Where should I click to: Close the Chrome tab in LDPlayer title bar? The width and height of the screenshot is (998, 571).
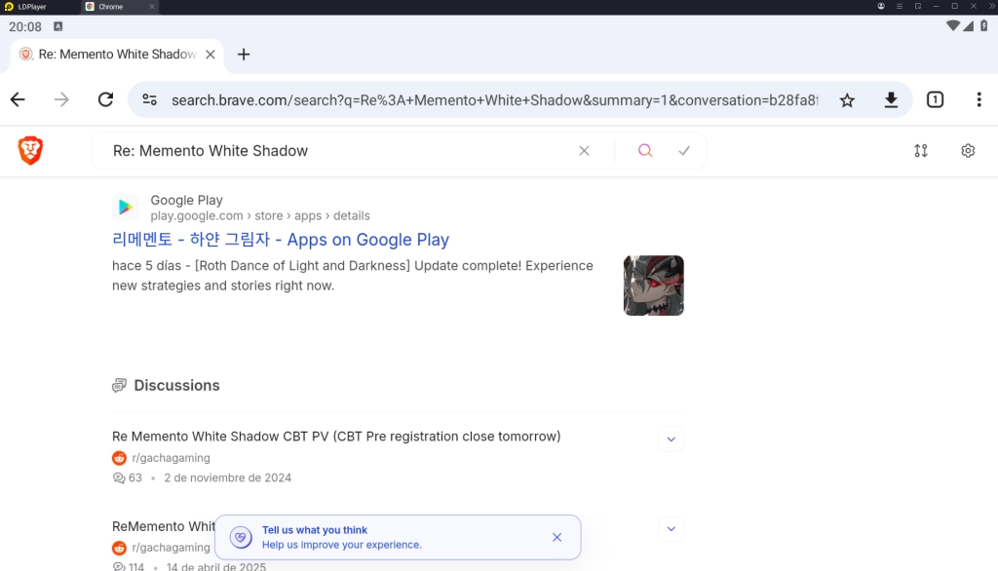(151, 7)
